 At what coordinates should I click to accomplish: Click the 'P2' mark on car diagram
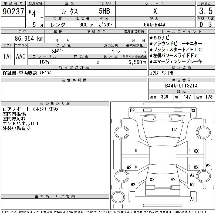[132, 110]
